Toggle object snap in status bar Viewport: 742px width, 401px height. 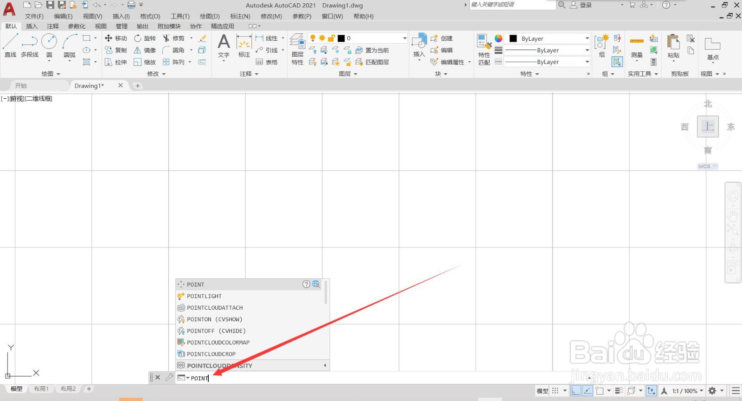[x=600, y=391]
